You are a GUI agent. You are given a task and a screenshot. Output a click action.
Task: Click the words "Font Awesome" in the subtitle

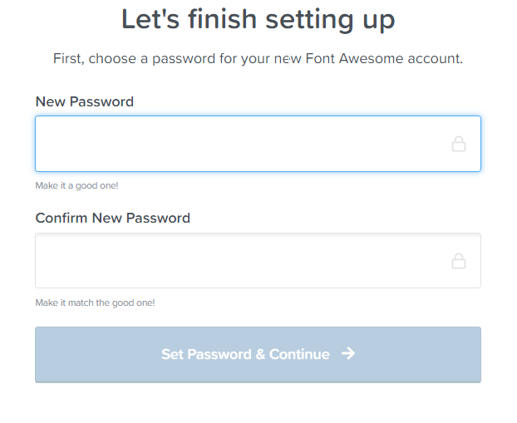point(355,58)
